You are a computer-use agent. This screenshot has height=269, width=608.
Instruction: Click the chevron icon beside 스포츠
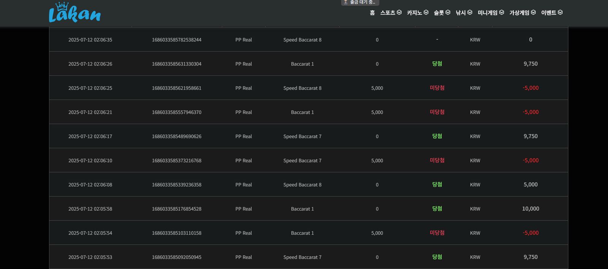point(399,13)
